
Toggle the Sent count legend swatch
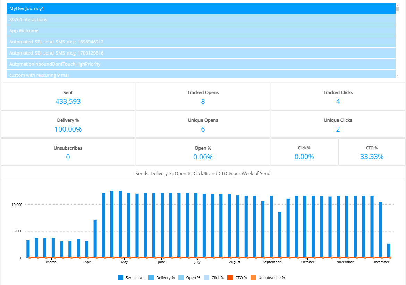coord(121,278)
